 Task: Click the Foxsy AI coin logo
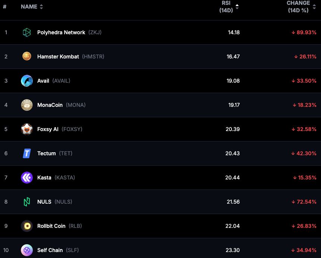(x=27, y=129)
